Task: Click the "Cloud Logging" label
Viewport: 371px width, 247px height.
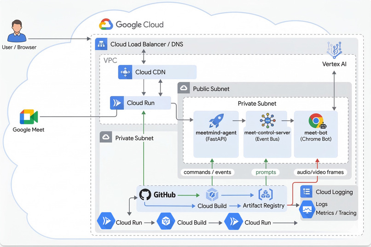Action: (x=334, y=192)
